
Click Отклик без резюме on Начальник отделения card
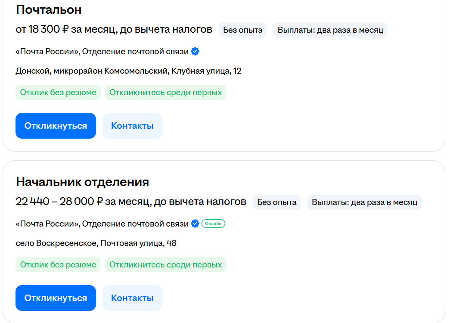click(58, 265)
